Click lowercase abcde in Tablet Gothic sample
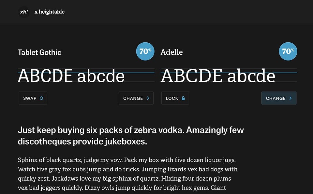This screenshot has height=194, width=313. [x=101, y=76]
